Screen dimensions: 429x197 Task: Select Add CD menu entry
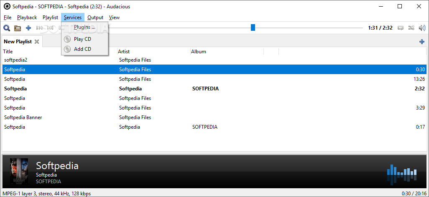tap(82, 49)
